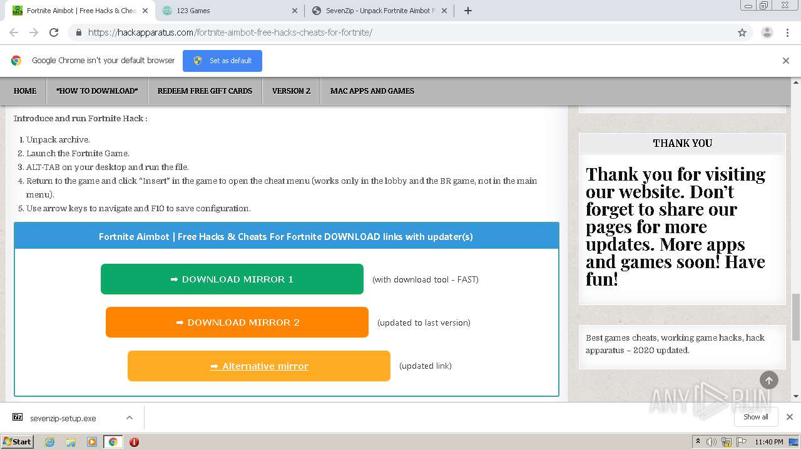
Task: Click the '(with download tool - FAST)' note
Action: coord(426,279)
